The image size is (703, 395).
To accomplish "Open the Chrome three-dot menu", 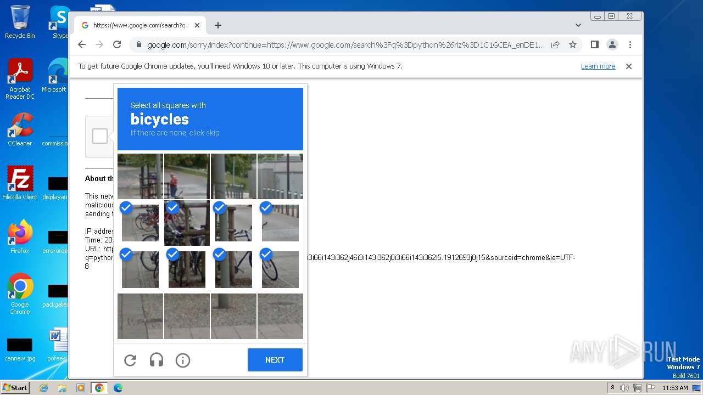I will (x=630, y=45).
